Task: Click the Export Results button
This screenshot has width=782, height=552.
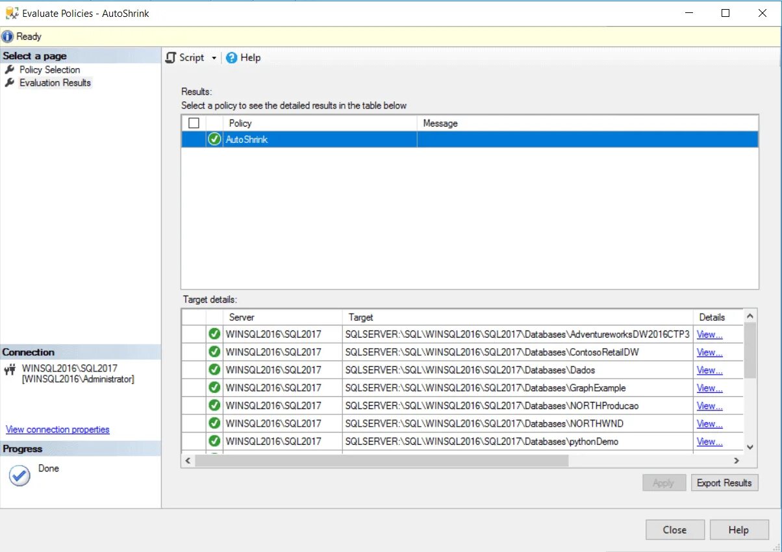Action: [x=724, y=483]
